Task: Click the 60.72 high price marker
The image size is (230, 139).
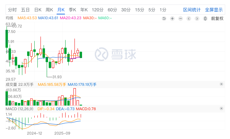Action: 17,26
